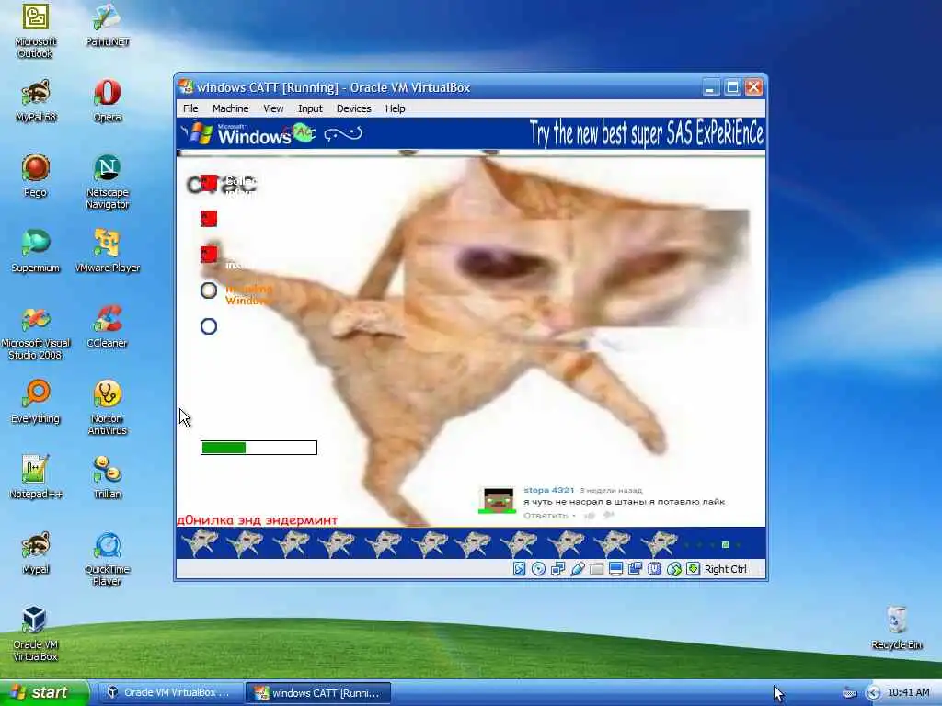Screen dimensions: 942x706
Task: Open the Devices menu
Action: tap(353, 108)
